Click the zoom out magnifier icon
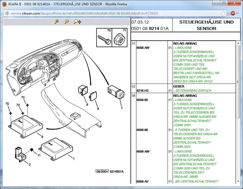This screenshot has width=243, height=189. pyautogui.click(x=67, y=21)
